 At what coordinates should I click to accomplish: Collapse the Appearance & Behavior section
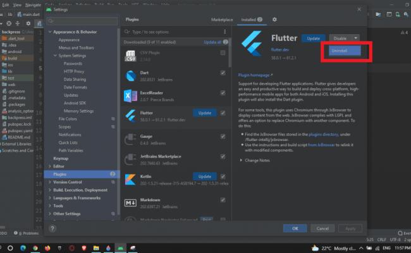[x=50, y=32]
